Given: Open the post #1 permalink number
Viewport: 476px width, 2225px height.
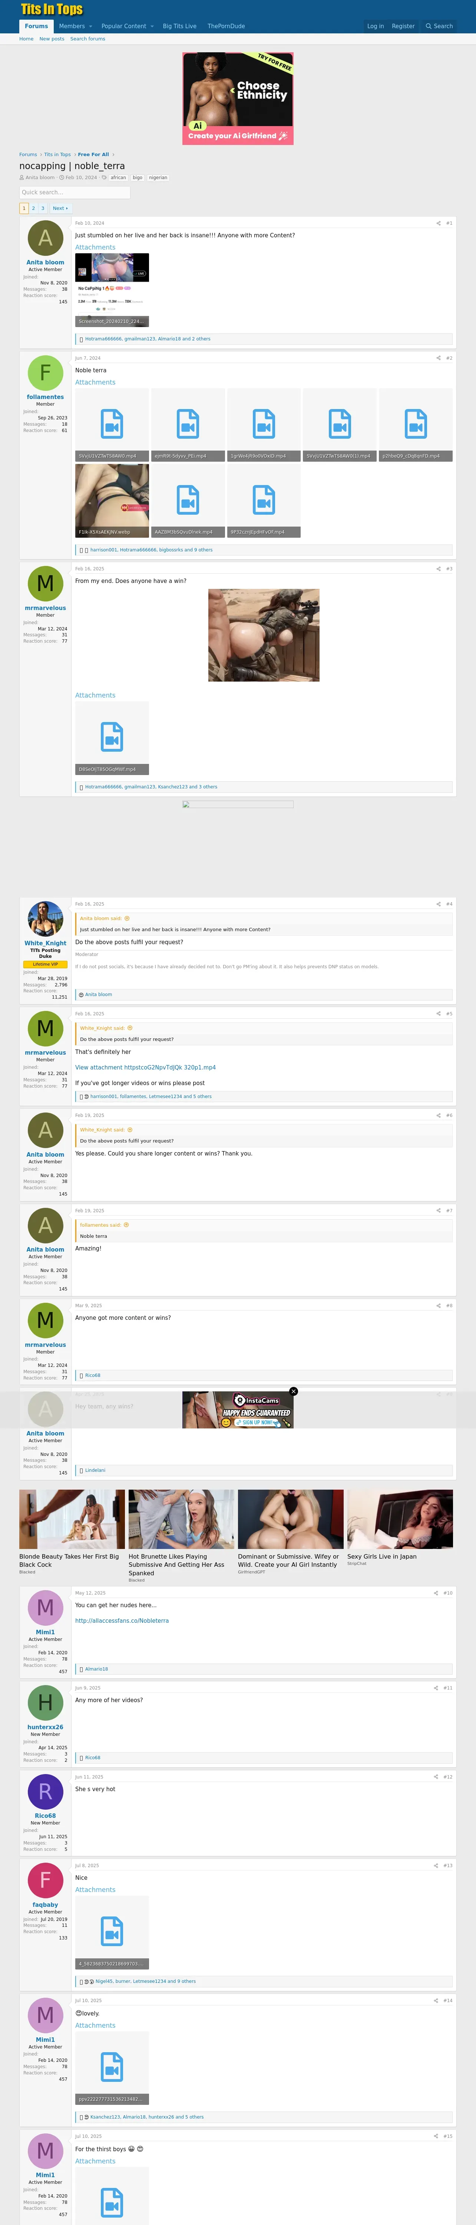Looking at the screenshot, I should [x=449, y=223].
